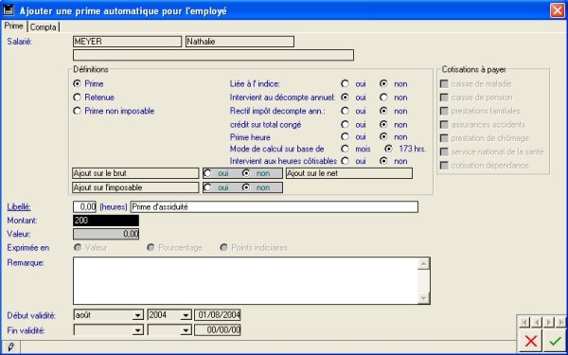Click the Fin validité date field 00/00/00
The height and width of the screenshot is (355, 568).
click(218, 330)
